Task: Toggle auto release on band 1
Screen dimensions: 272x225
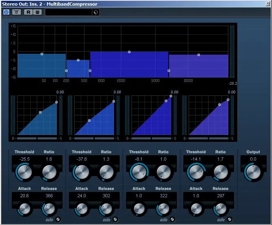Action: 58,220
